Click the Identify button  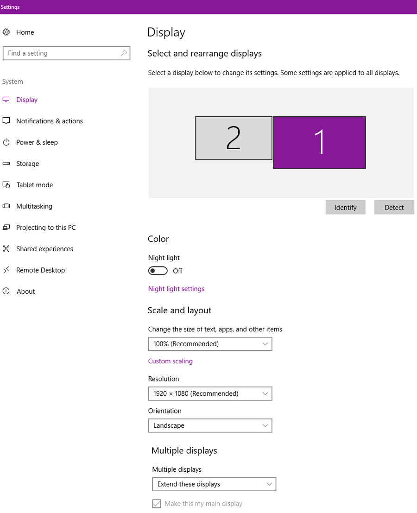345,208
